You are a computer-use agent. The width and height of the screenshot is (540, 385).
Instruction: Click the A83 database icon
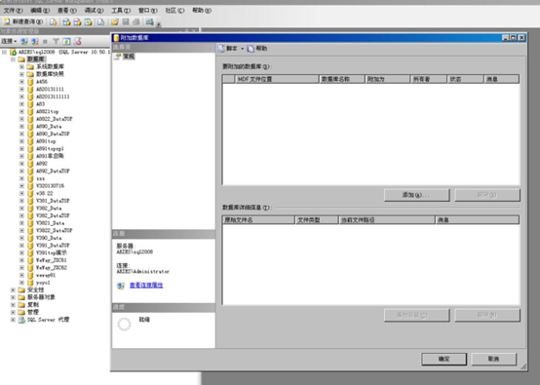(x=30, y=104)
